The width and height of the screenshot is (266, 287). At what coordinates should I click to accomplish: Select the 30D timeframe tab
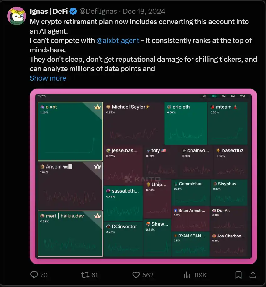tap(214, 96)
